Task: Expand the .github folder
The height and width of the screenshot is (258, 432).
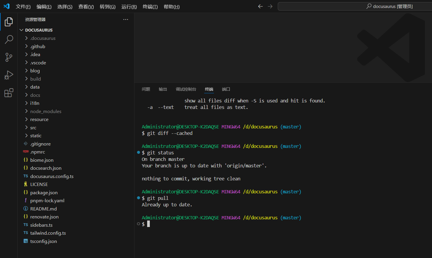Action: pos(26,46)
